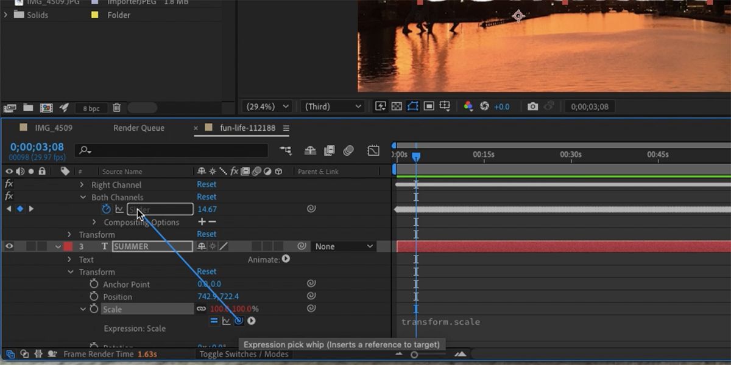Enable motion blur for the composition
The height and width of the screenshot is (365, 731).
(x=348, y=150)
